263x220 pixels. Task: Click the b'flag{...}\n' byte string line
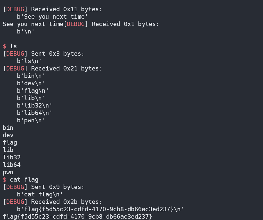100,209
